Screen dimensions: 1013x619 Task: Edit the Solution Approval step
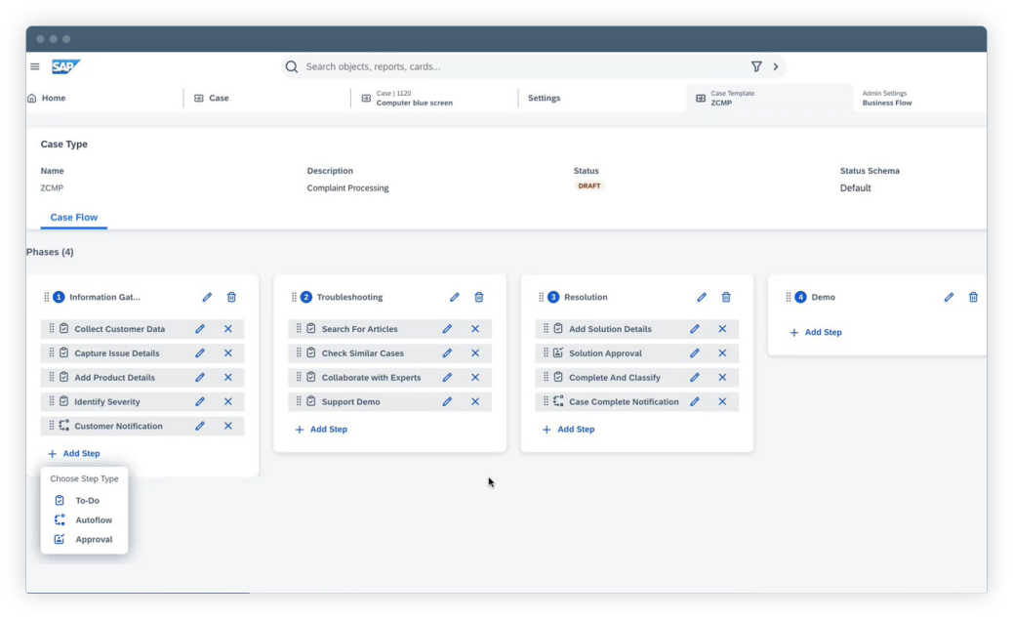pyautogui.click(x=695, y=353)
